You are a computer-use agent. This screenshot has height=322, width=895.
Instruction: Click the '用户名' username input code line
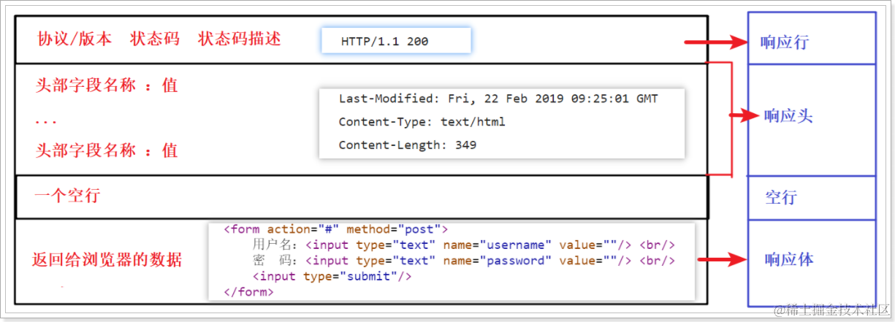coord(464,245)
